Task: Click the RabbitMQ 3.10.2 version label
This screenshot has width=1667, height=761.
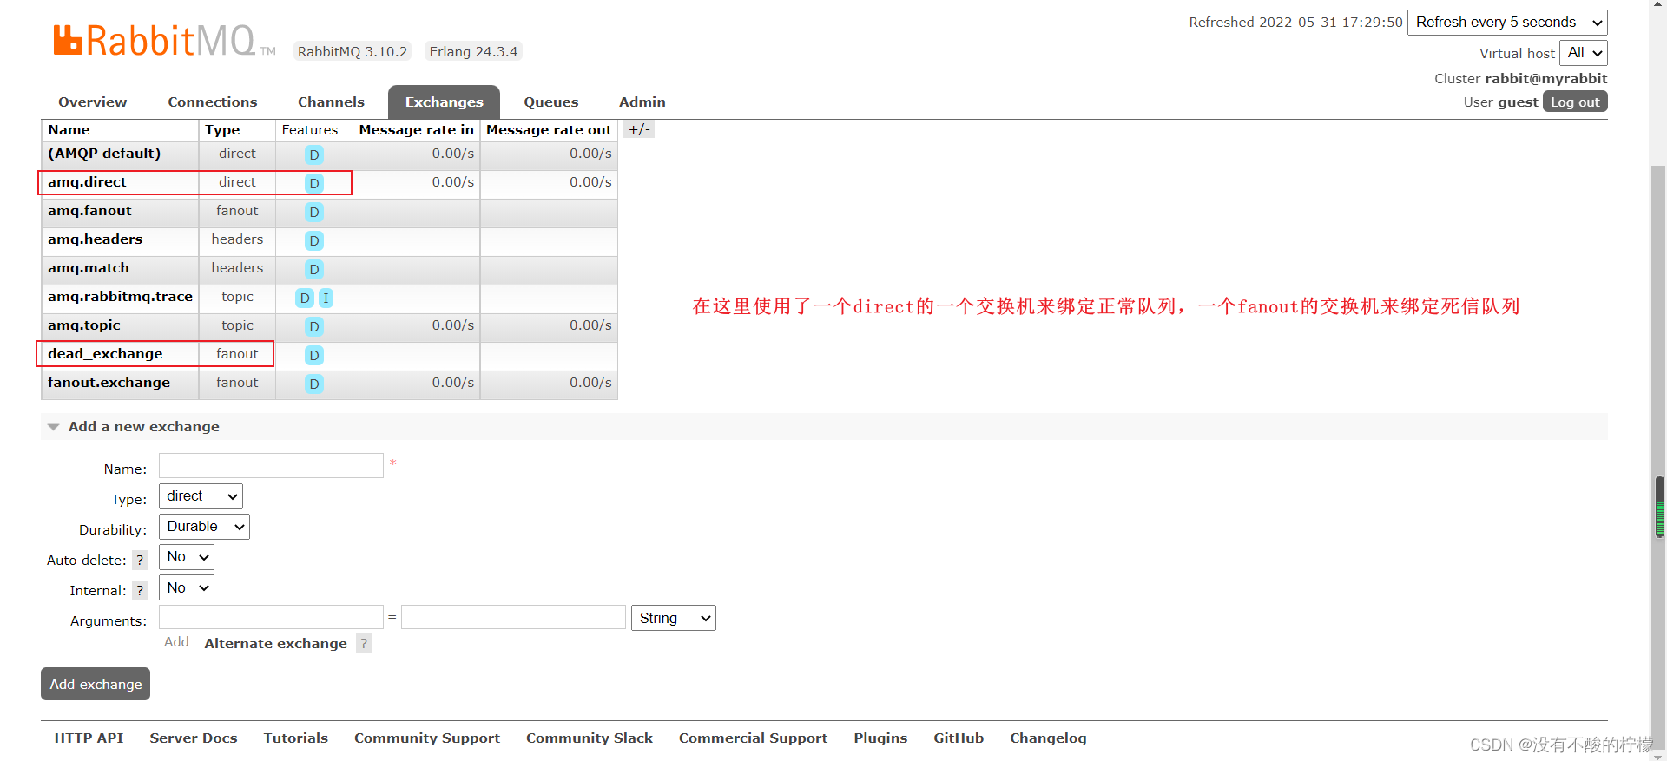Action: coord(353,51)
